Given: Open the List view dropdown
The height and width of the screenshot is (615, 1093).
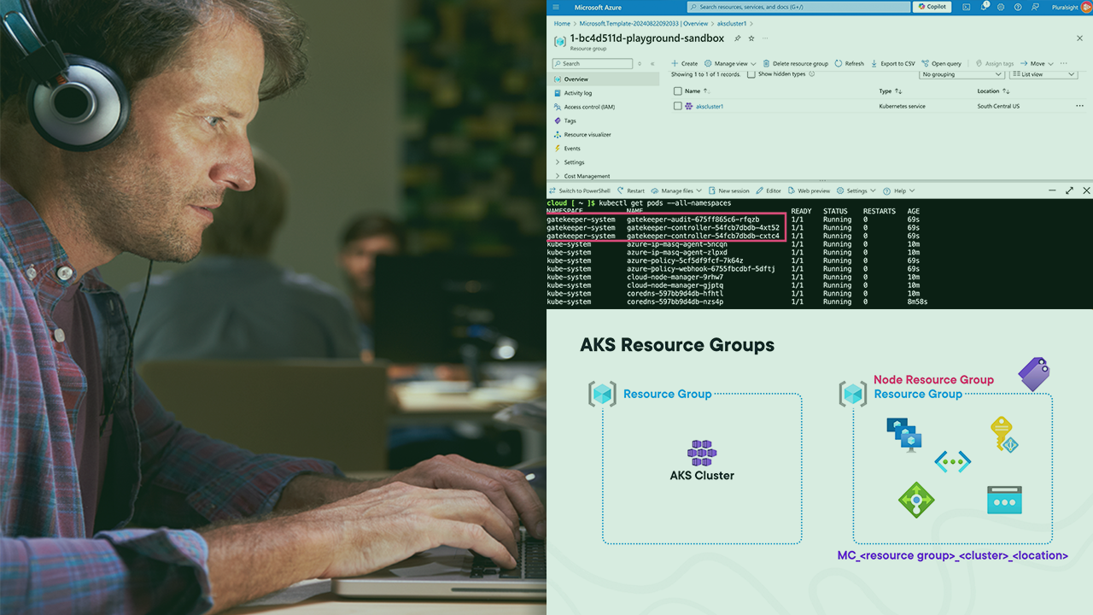Looking at the screenshot, I should [x=1043, y=74].
